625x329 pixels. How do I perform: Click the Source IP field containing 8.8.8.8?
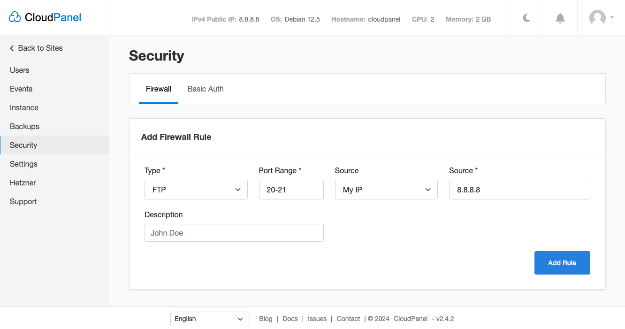(x=519, y=189)
